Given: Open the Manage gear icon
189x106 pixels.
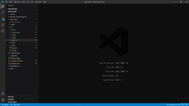Looking at the screenshot, I should point(3,100).
